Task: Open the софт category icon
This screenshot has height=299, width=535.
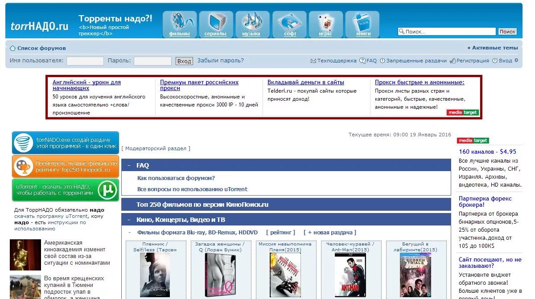Action: [289, 24]
